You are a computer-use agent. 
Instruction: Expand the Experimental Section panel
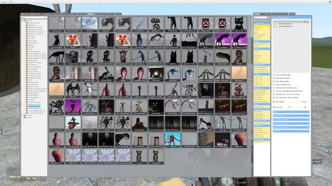290,128
